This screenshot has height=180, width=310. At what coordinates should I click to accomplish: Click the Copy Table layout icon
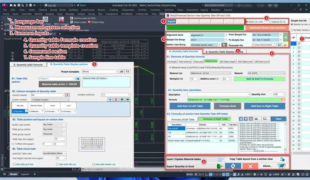(x=282, y=159)
